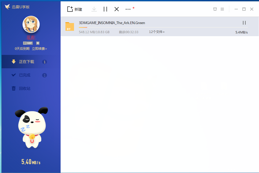Viewport: 259px width, 173px height.
Task: Open the main hamburger menu
Action: (x=222, y=9)
